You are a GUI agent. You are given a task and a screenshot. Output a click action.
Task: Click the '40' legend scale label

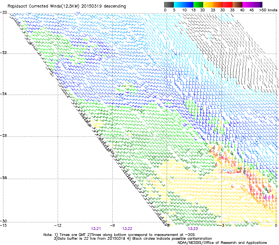click(x=242, y=10)
